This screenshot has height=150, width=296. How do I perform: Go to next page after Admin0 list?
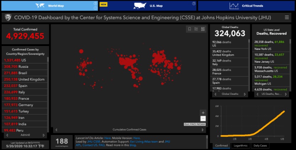[x=44, y=135]
